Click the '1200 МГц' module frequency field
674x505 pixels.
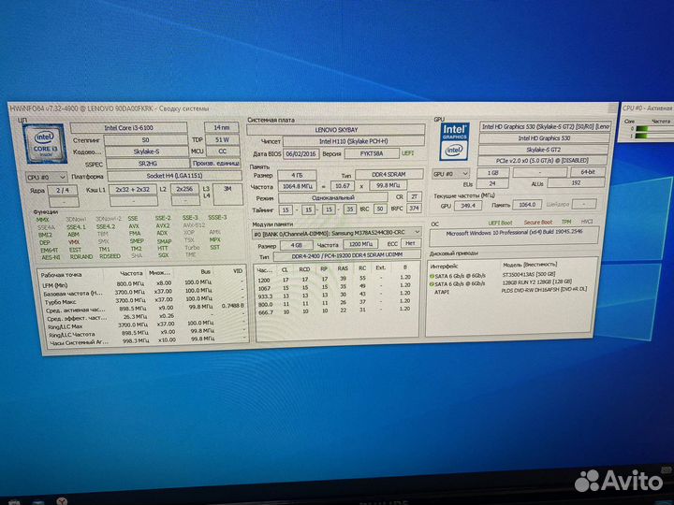pos(360,244)
